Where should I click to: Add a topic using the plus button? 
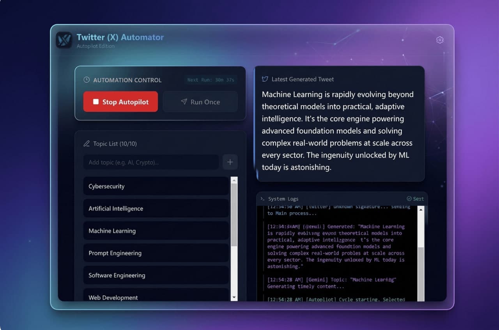(230, 162)
